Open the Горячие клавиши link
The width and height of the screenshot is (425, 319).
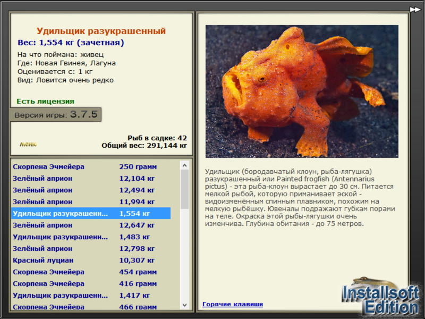click(233, 304)
